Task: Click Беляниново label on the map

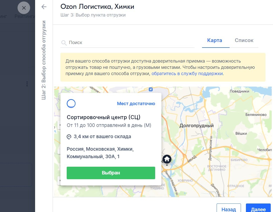Action: pos(256,115)
